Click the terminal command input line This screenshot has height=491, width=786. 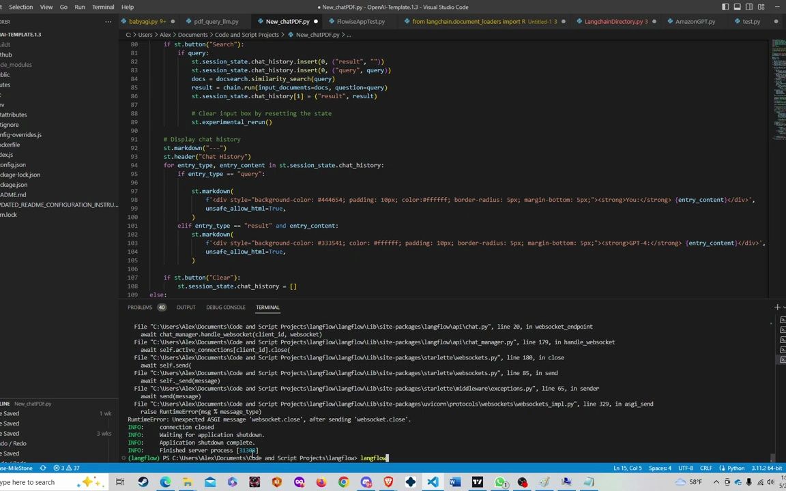[x=374, y=458]
